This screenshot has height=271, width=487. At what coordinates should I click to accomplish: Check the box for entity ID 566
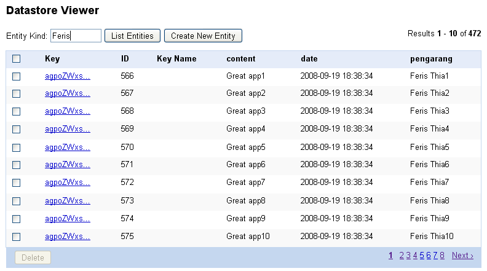click(17, 76)
